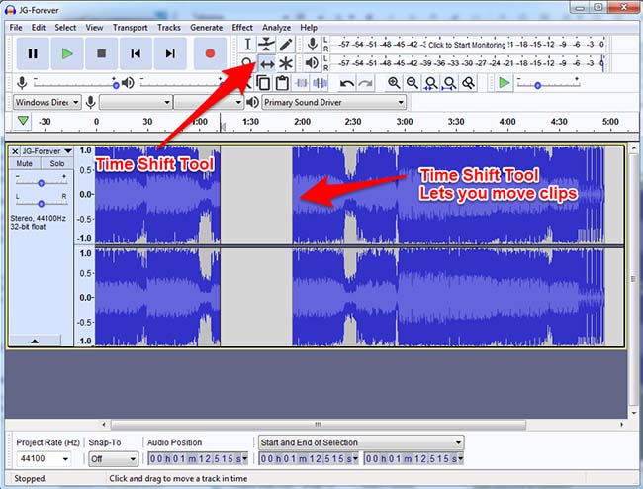Close the JG-Forever track with X
The width and height of the screenshot is (643, 489).
click(15, 151)
